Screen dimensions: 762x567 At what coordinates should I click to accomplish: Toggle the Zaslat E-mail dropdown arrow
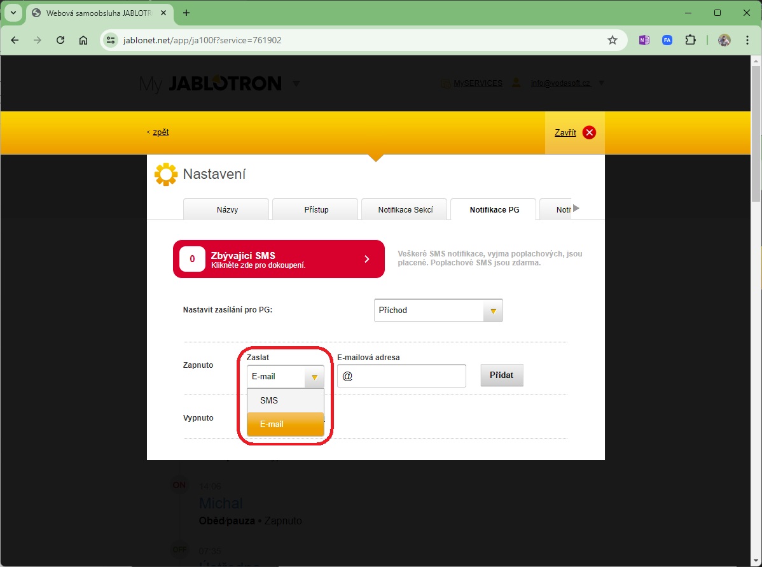coord(314,377)
